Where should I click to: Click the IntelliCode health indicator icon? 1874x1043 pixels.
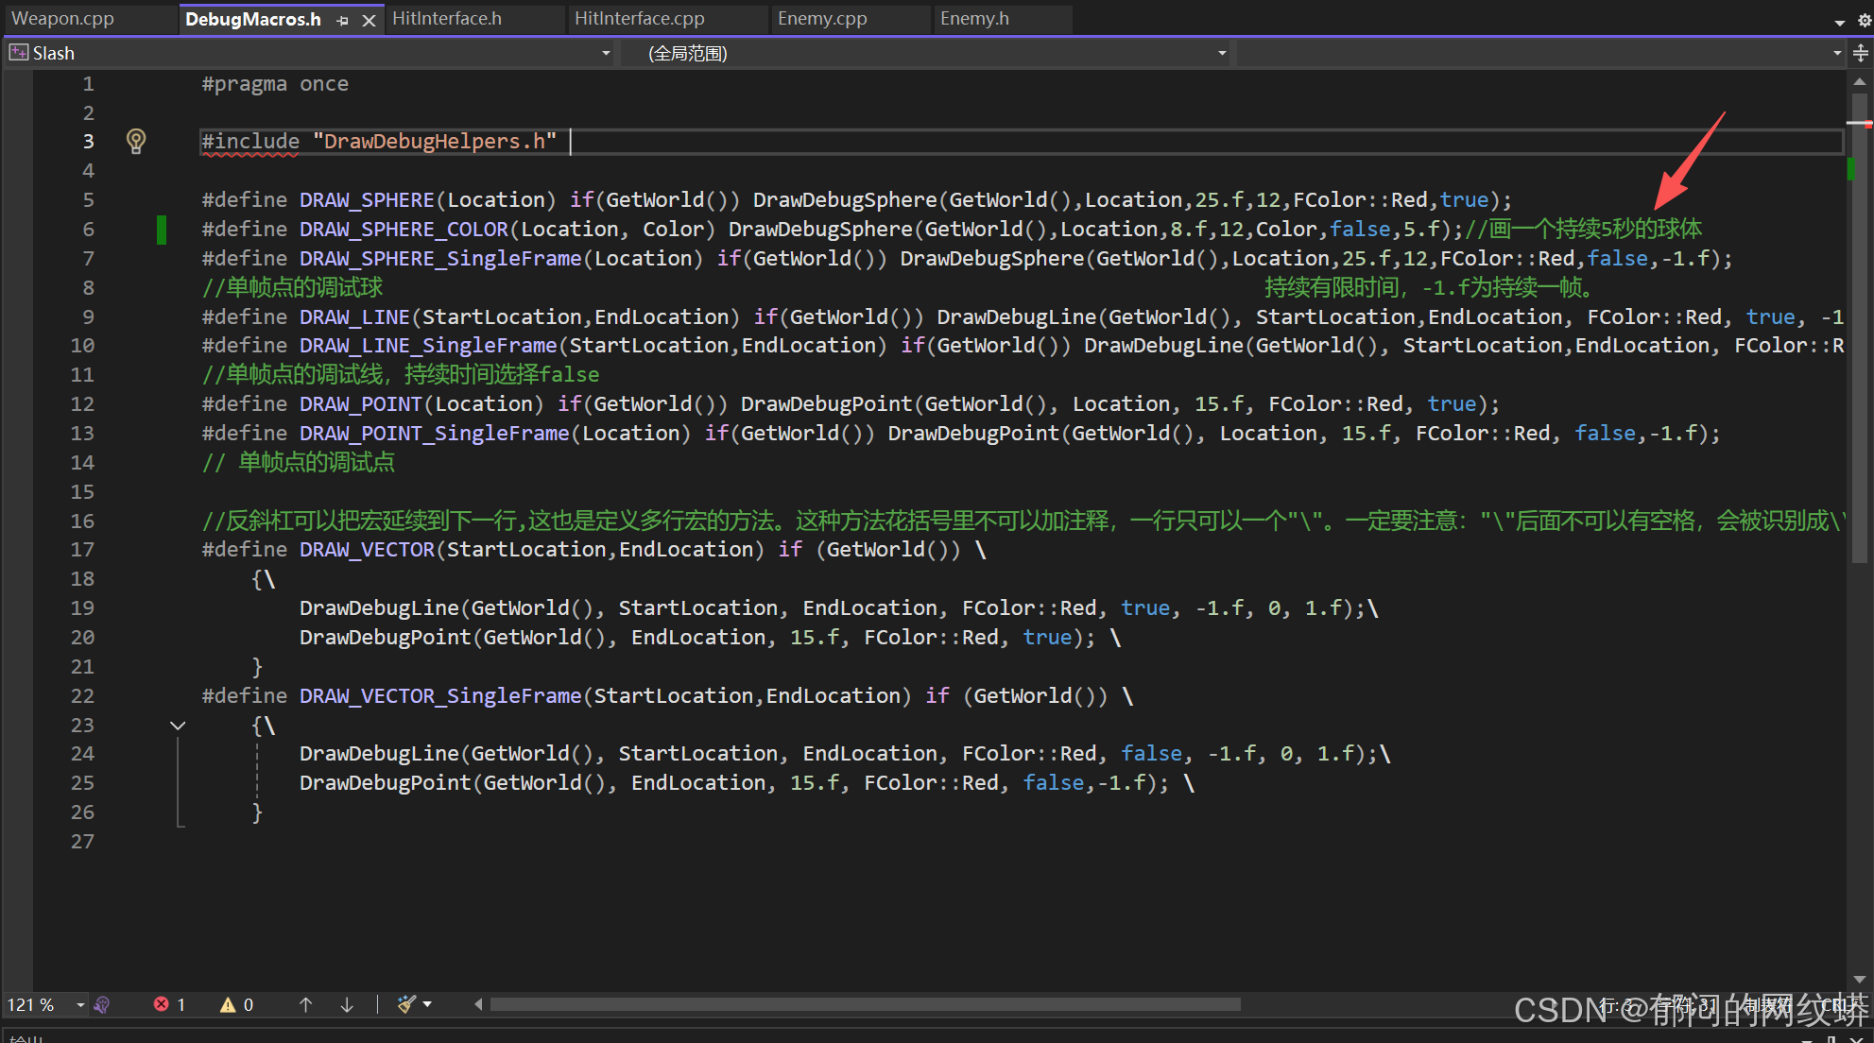(103, 1004)
